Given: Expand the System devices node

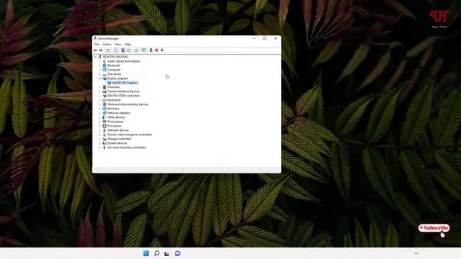Looking at the screenshot, I should pos(99,143).
